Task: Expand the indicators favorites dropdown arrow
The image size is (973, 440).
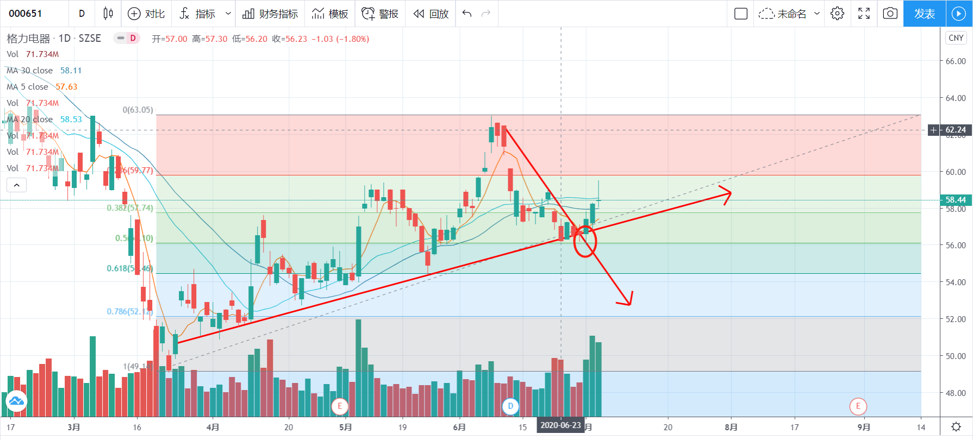Action: pyautogui.click(x=228, y=14)
